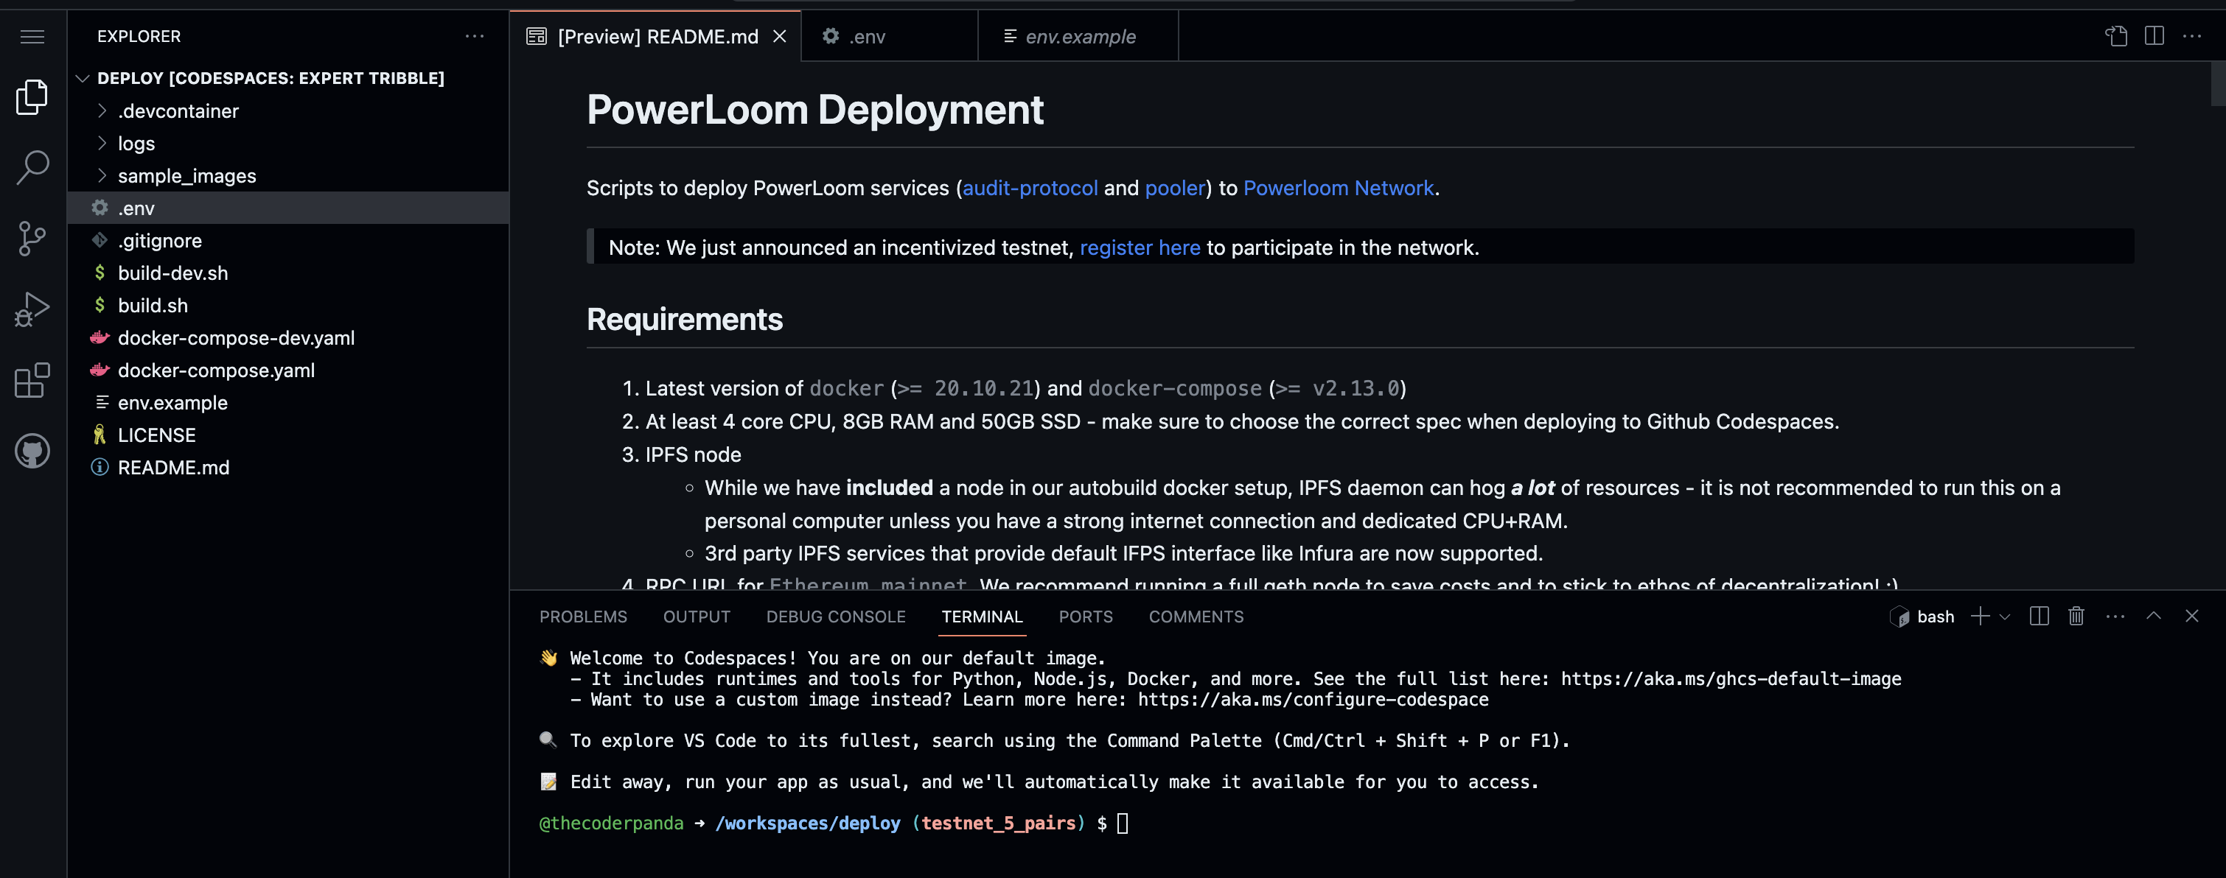Split the terminal panel
The width and height of the screenshot is (2226, 878).
pyautogui.click(x=2039, y=617)
